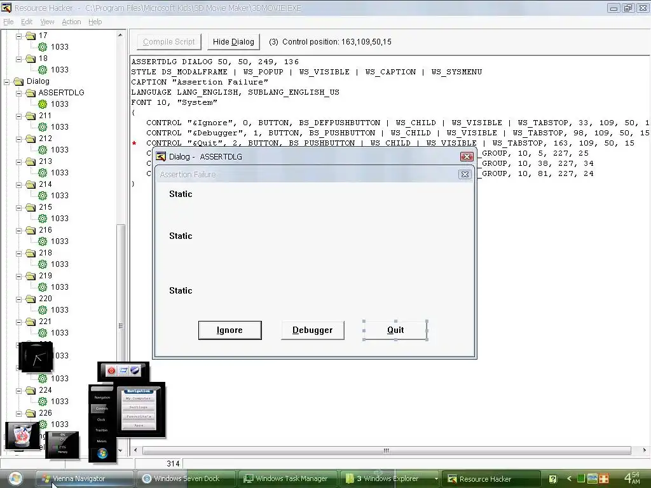Click the Debugger button in the dialog preview
The image size is (651, 488).
[313, 330]
